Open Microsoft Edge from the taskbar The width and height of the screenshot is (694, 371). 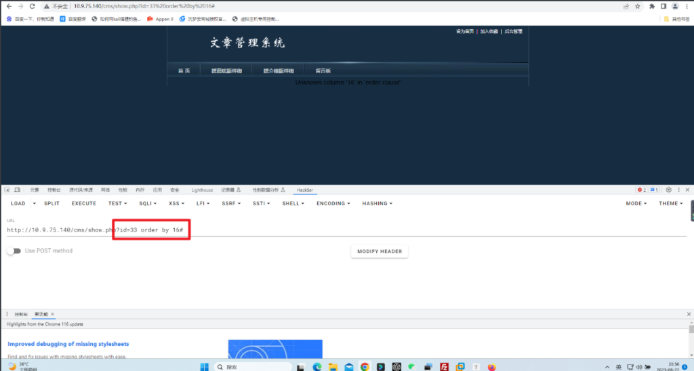pyautogui.click(x=317, y=366)
